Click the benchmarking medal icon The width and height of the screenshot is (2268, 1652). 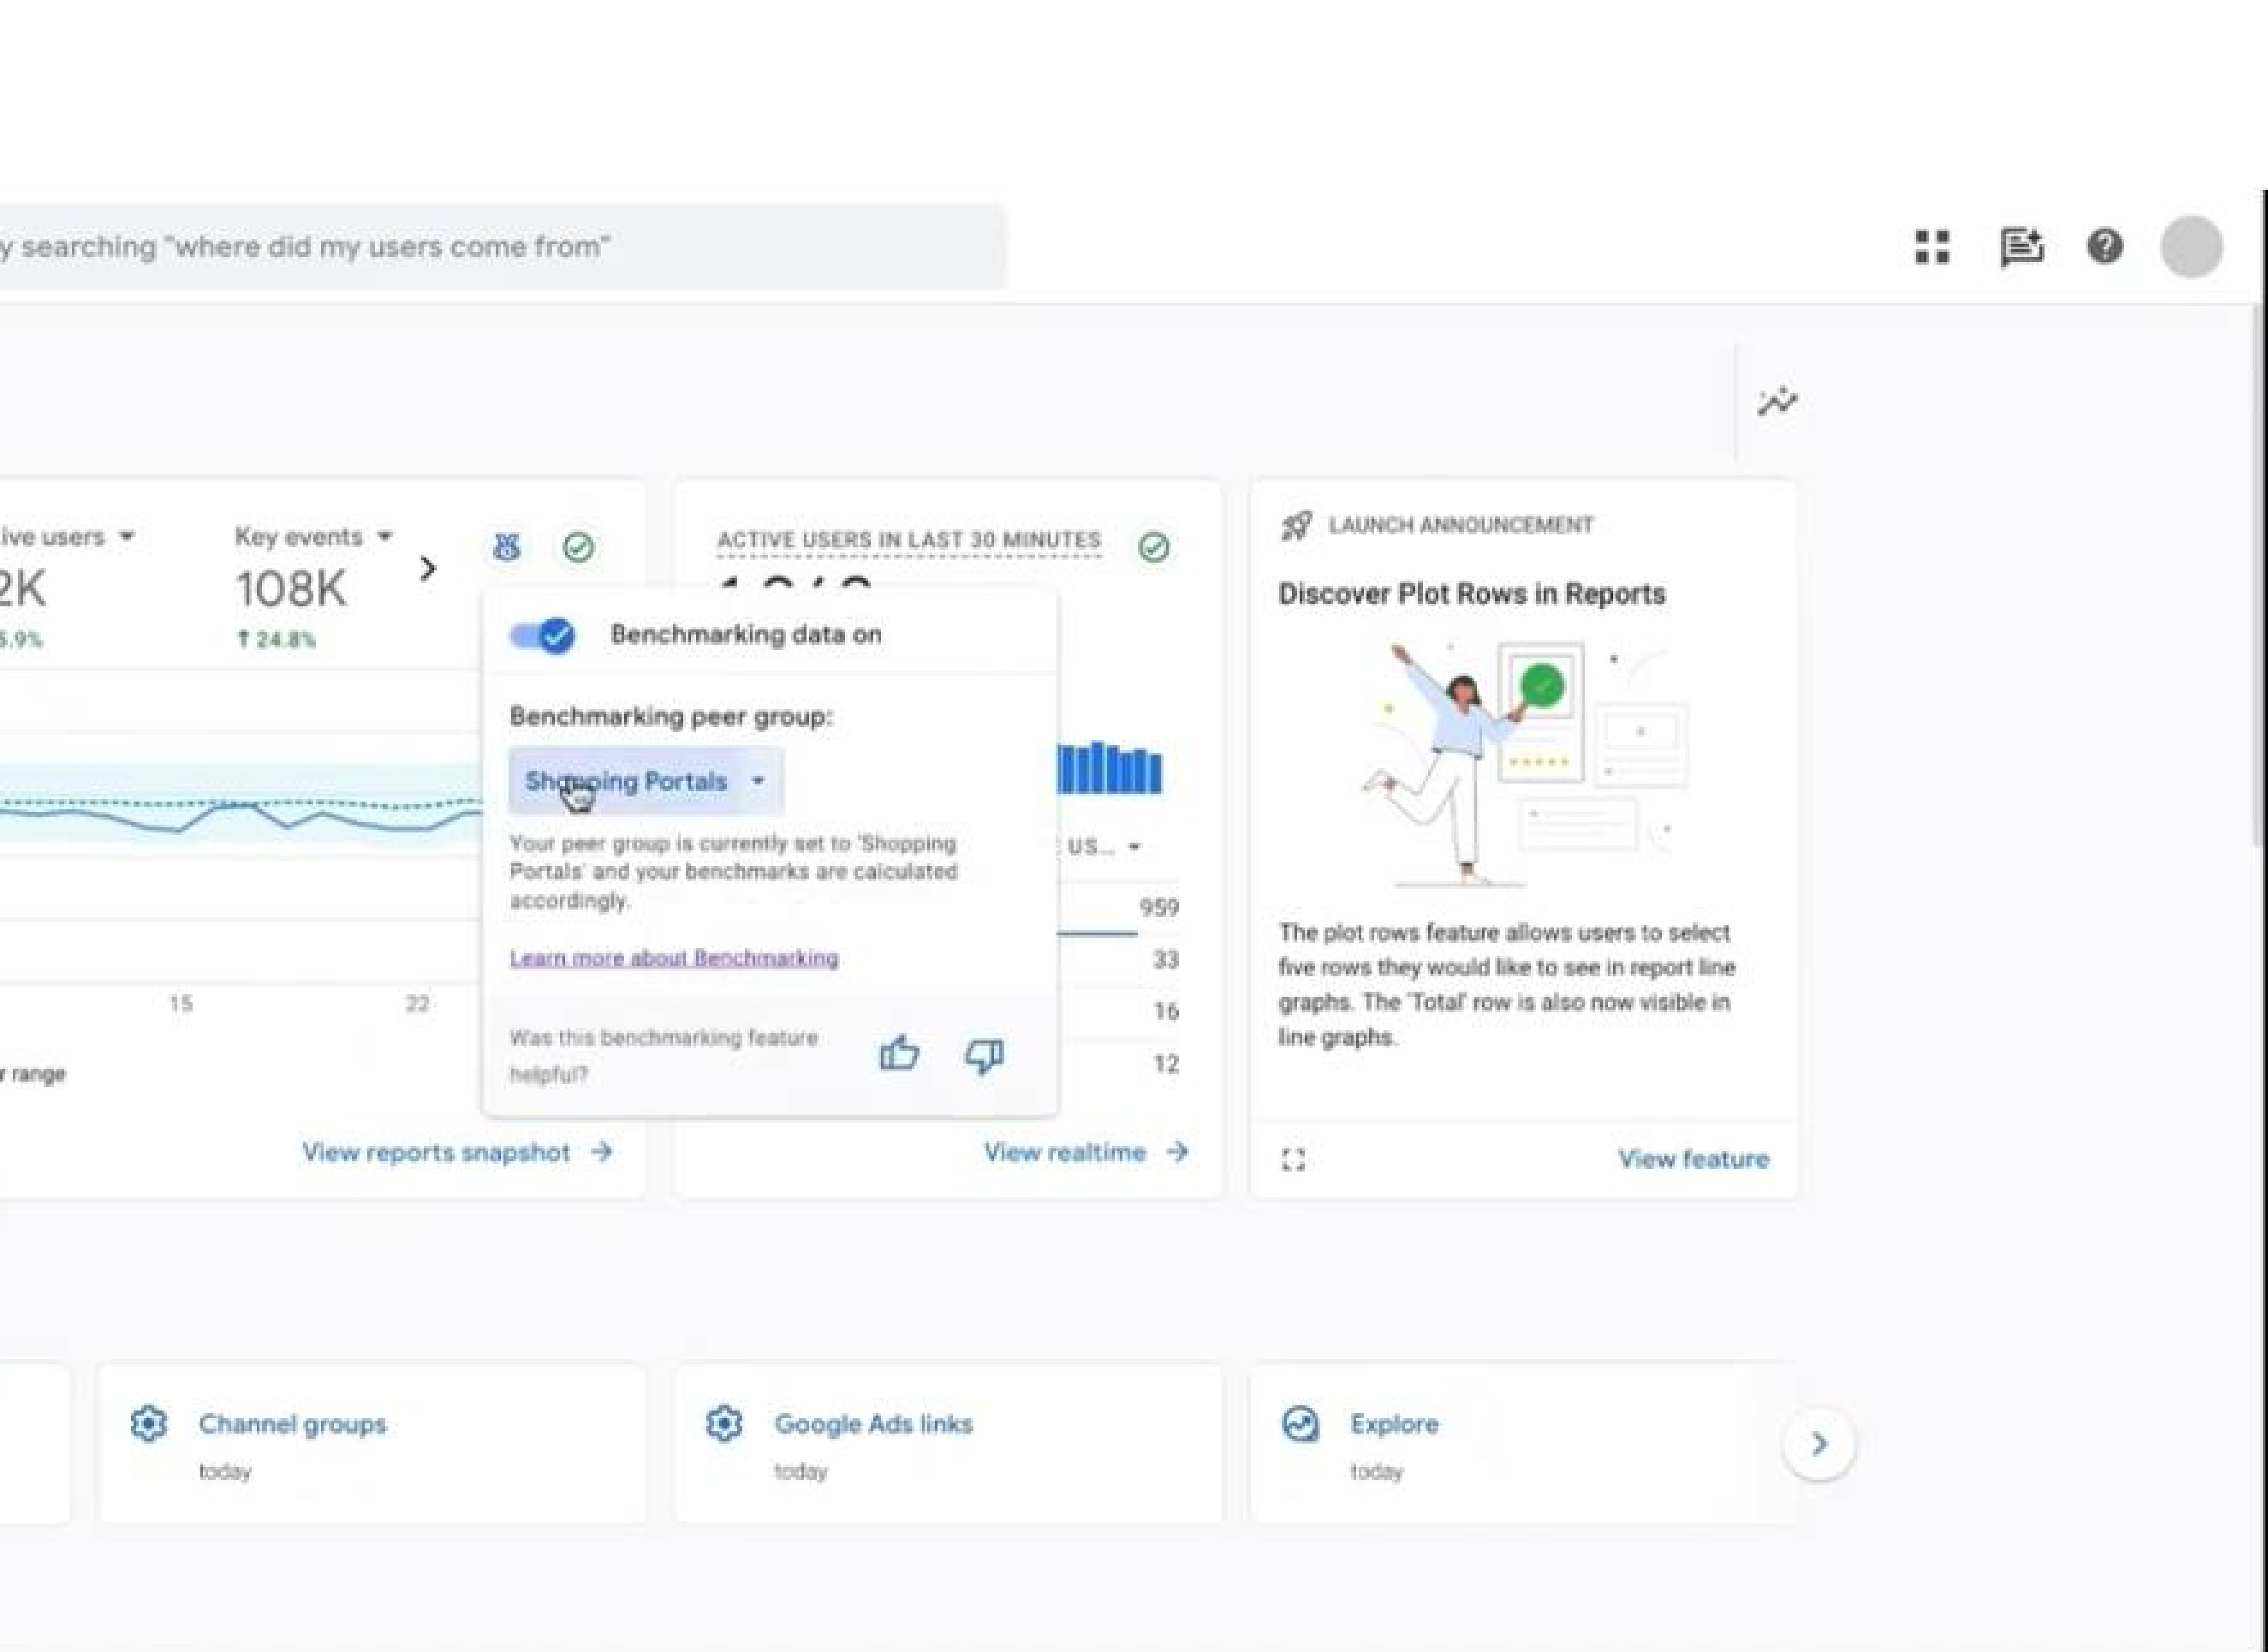(507, 547)
